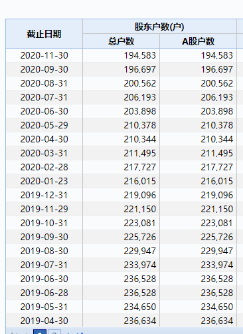Select the A股户数 value 219,096

[x=216, y=195]
